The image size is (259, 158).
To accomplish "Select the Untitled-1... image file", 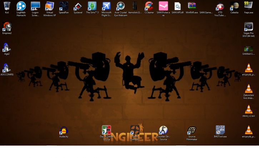I will (x=249, y=49).
